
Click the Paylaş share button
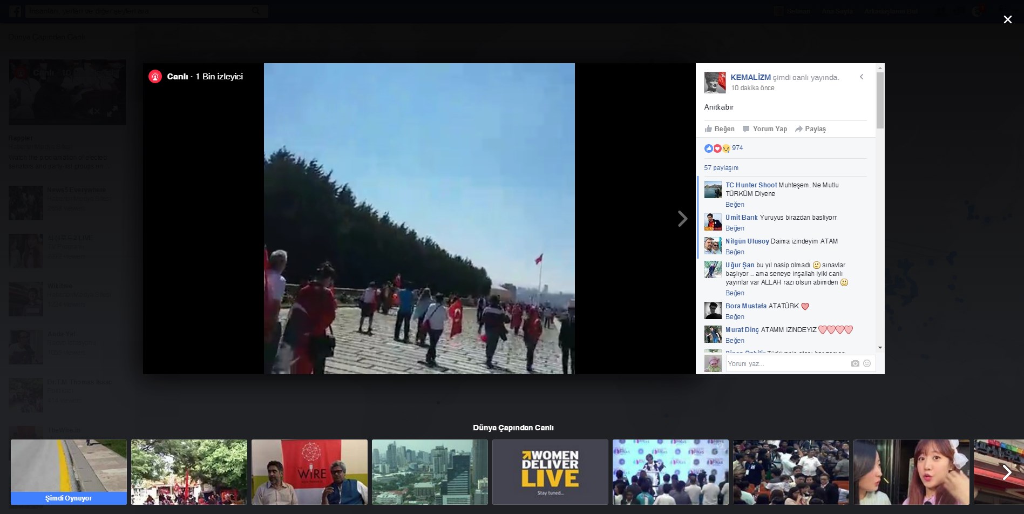pos(810,129)
